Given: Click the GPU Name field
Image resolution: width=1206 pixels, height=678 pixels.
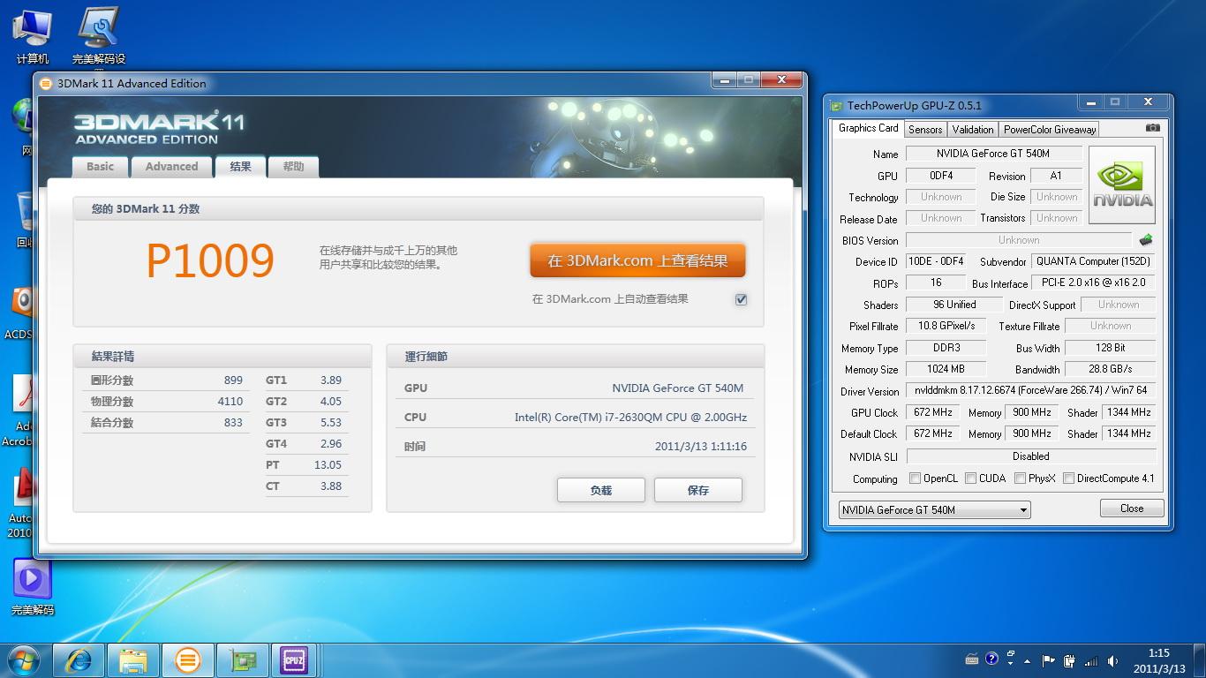Looking at the screenshot, I should 993,154.
